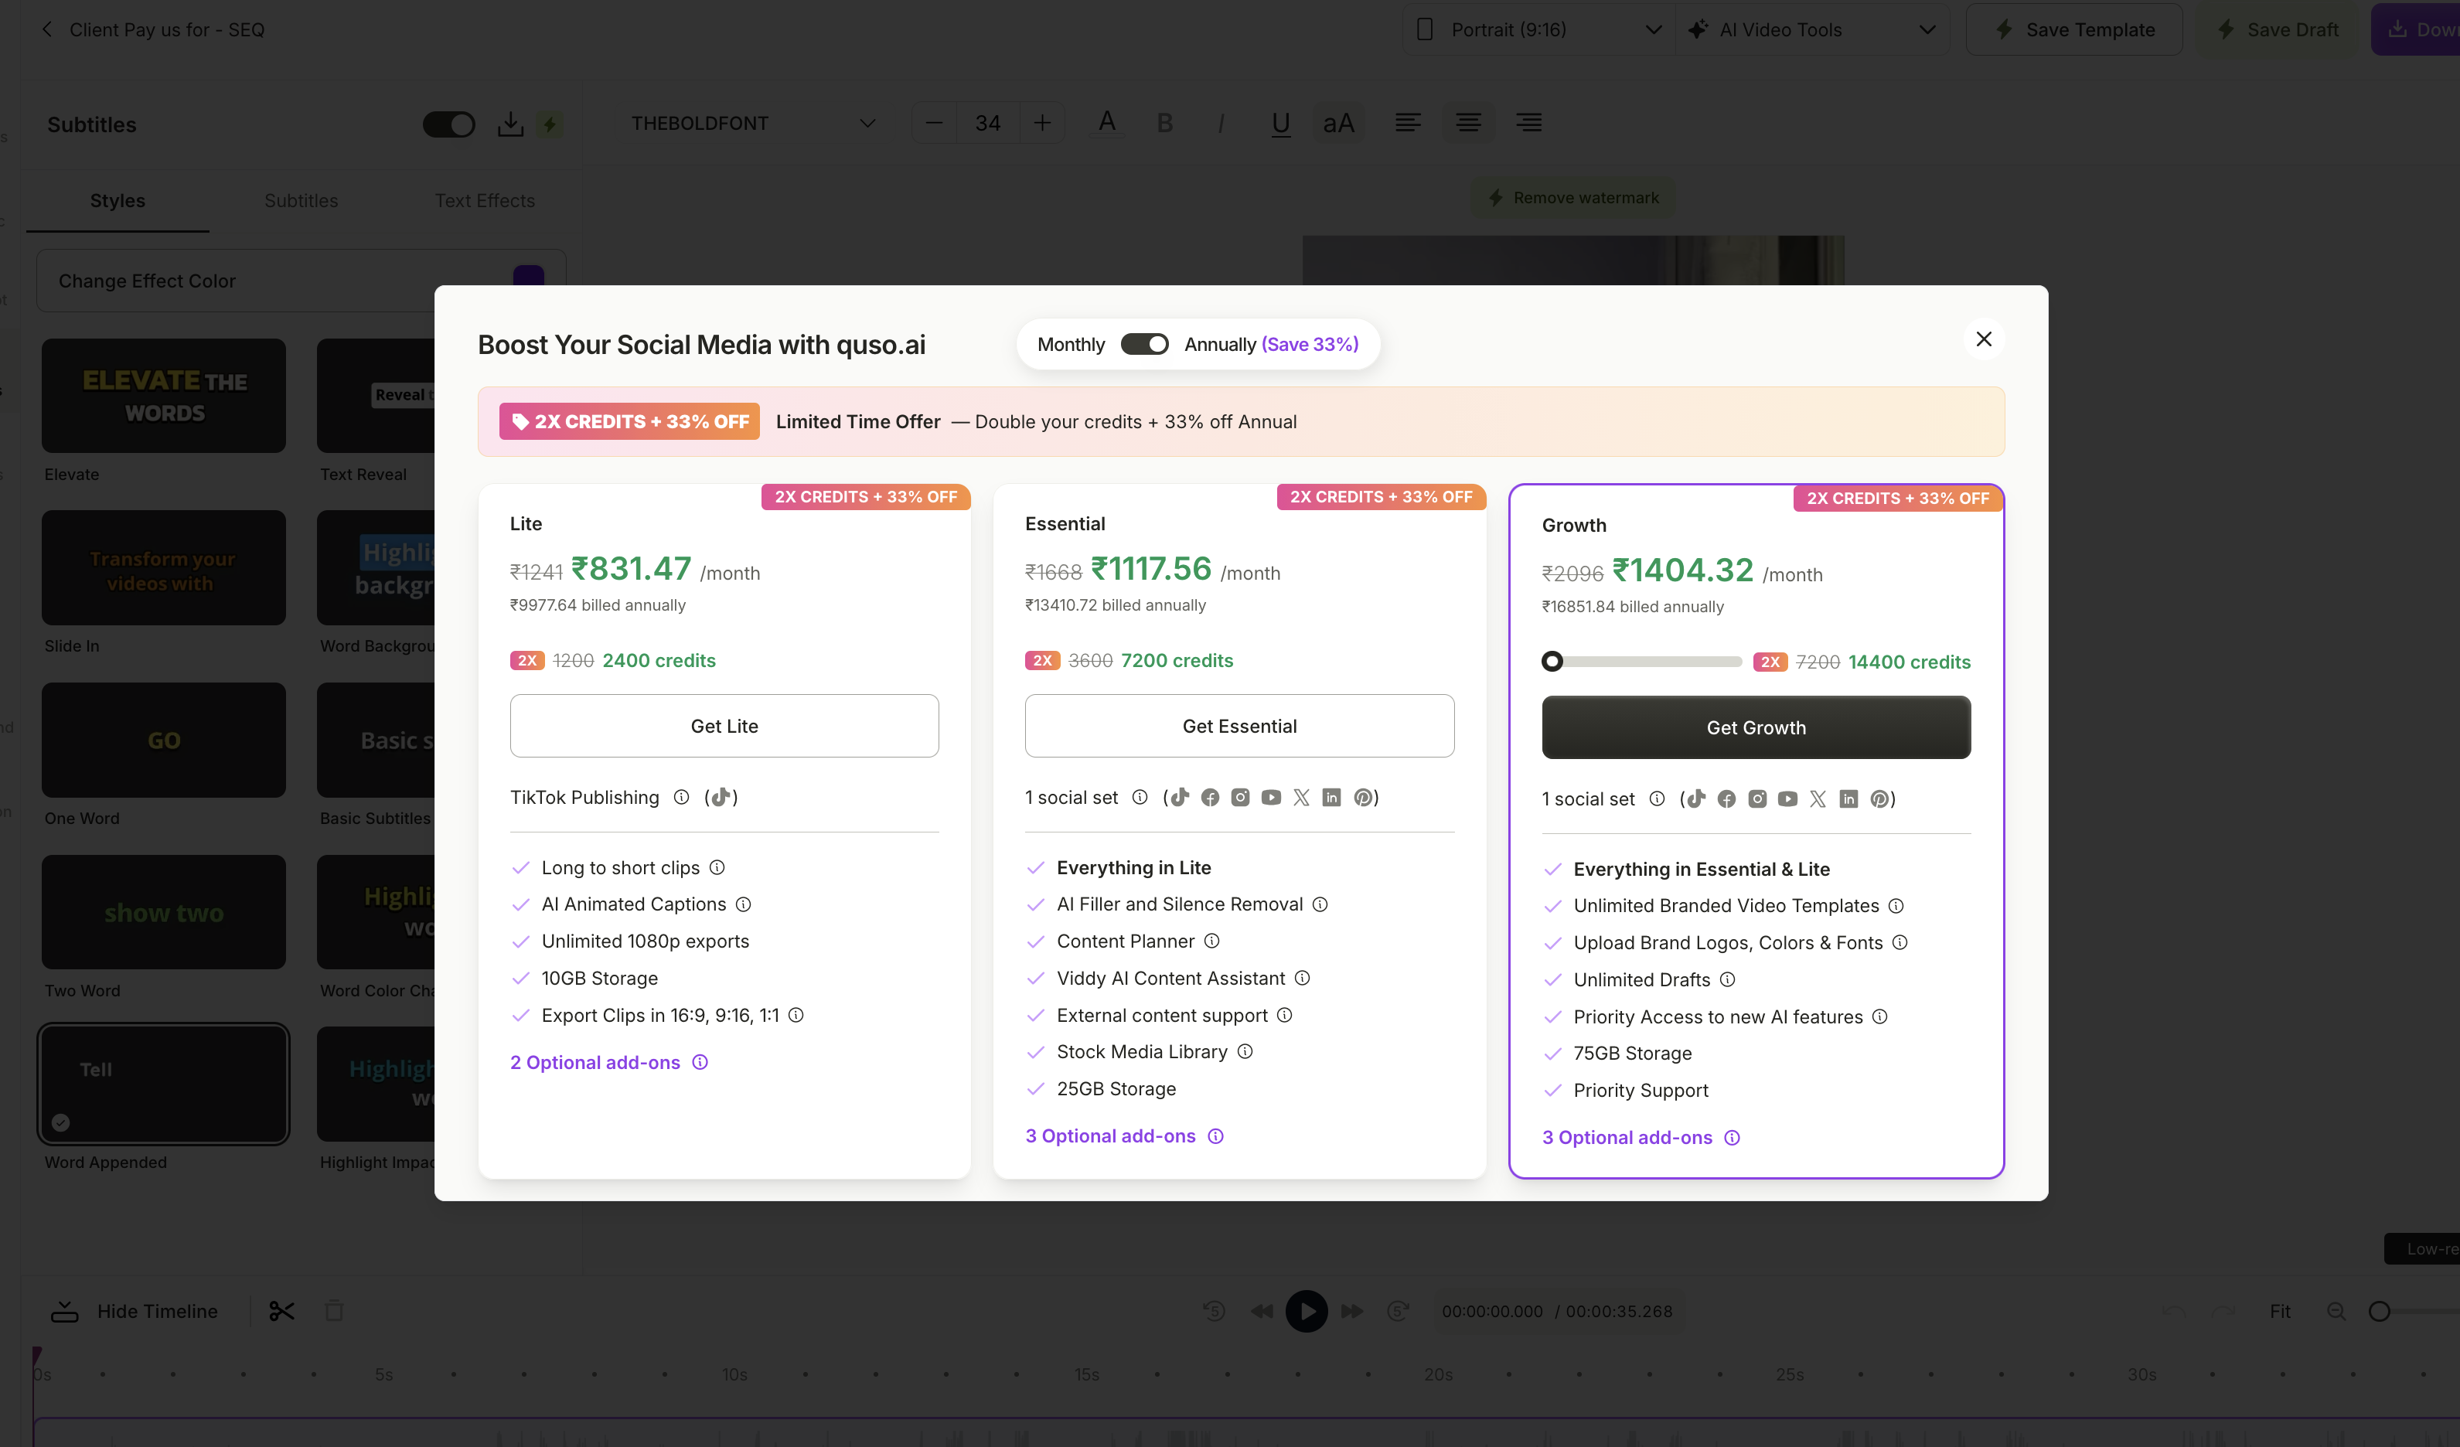The image size is (2460, 1447).
Task: Click the lightning bolt beside subtitles download
Action: (550, 124)
